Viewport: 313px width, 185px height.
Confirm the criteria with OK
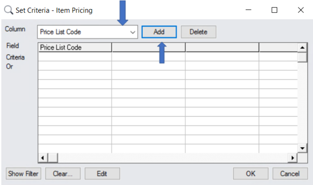(250, 174)
